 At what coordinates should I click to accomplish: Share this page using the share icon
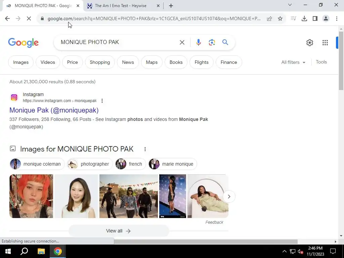click(x=269, y=19)
